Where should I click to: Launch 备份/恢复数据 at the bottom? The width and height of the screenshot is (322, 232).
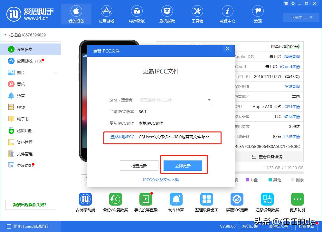pyautogui.click(x=115, y=202)
